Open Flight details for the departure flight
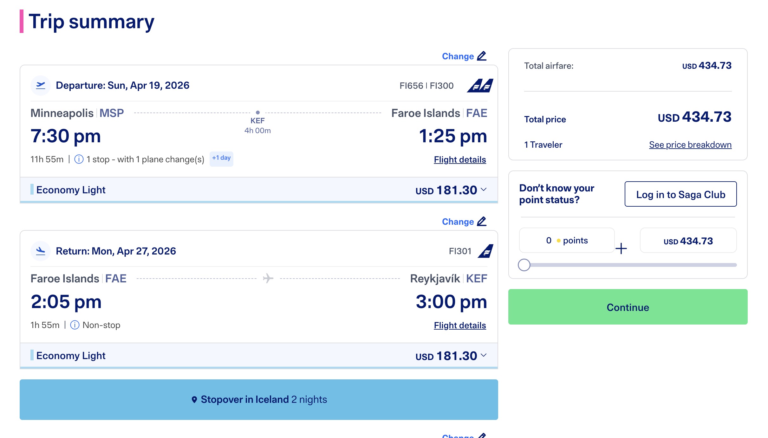The width and height of the screenshot is (768, 438). pyautogui.click(x=459, y=159)
